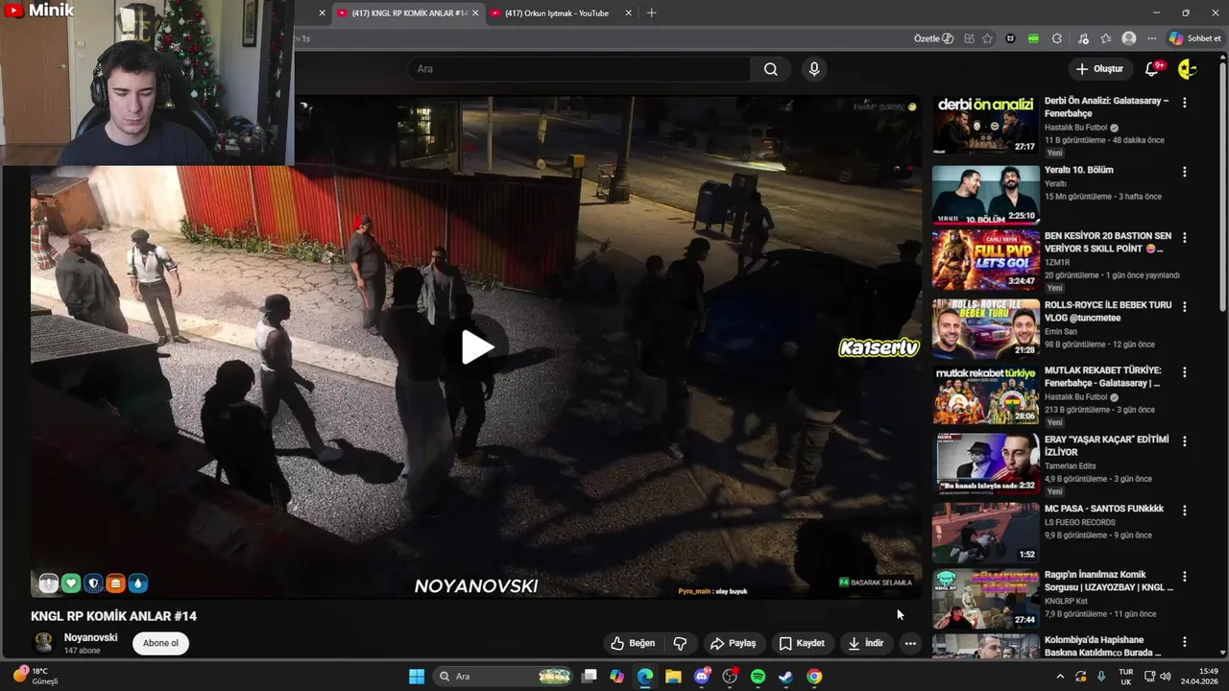The height and width of the screenshot is (691, 1229).
Task: Dislike the video with thumbs down
Action: click(x=680, y=643)
